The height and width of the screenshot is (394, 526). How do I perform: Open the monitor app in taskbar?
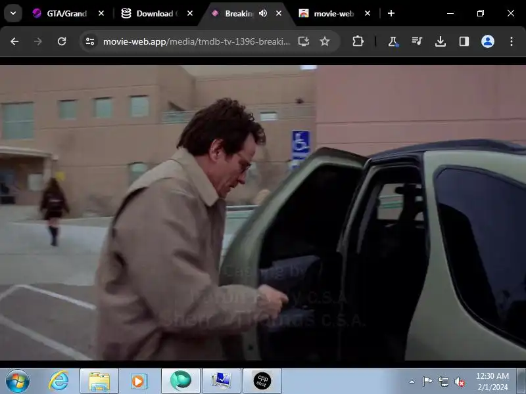[x=222, y=382]
